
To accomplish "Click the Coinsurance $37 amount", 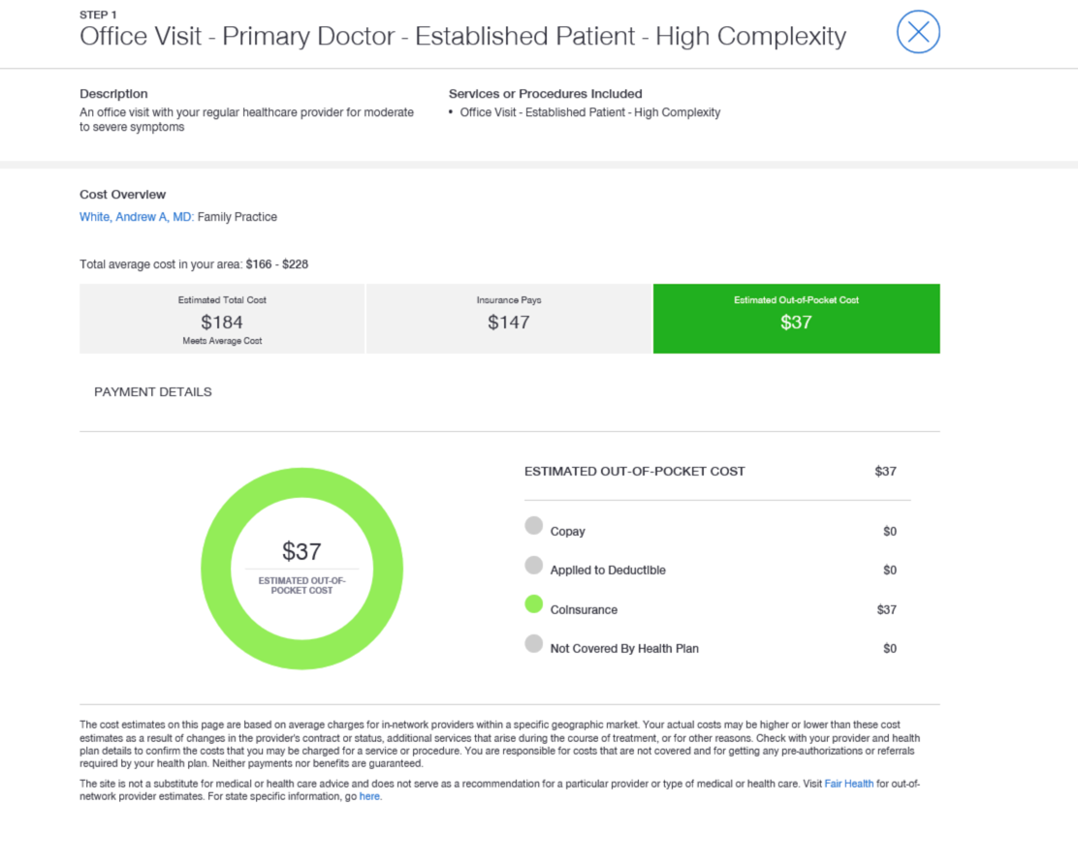I will (885, 609).
